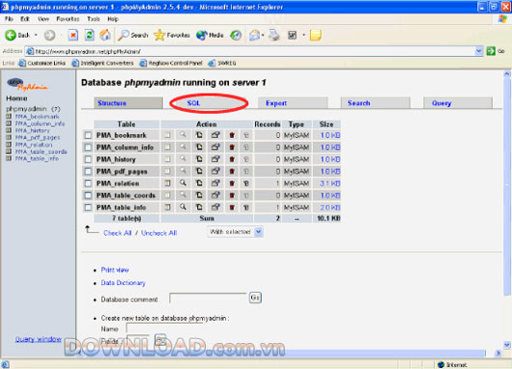Click the Edit page toolbar icon
This screenshot has width=512, height=369.
[293, 35]
